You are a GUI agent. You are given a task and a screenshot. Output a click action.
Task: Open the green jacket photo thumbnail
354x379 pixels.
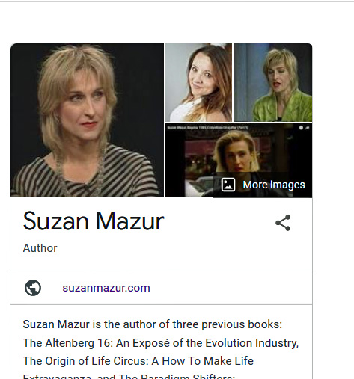pyautogui.click(x=273, y=82)
